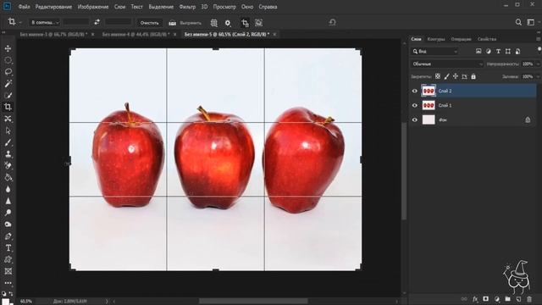Open the Фильтр menu
The height and width of the screenshot is (305, 542).
point(187,7)
